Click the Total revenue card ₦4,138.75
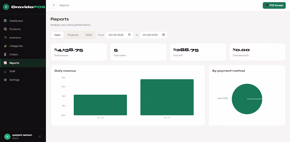290x142 pixels. 79,52
